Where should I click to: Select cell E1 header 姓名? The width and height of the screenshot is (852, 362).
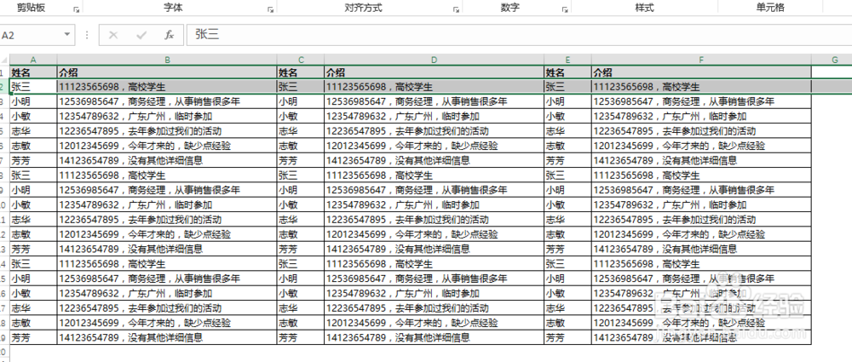[567, 72]
